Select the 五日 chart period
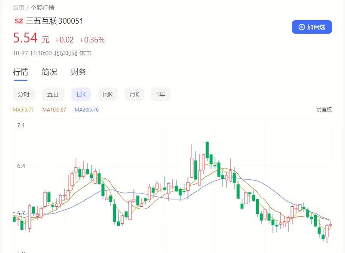 pyautogui.click(x=53, y=94)
